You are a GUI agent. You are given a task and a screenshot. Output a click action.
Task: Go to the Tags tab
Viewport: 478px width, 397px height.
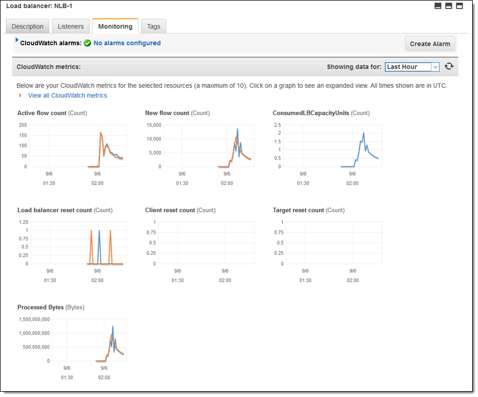pos(153,27)
